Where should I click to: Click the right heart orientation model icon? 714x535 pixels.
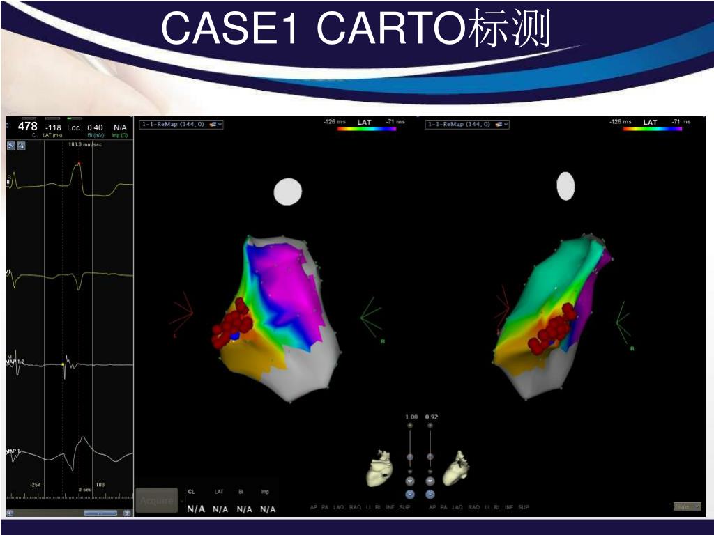point(457,467)
